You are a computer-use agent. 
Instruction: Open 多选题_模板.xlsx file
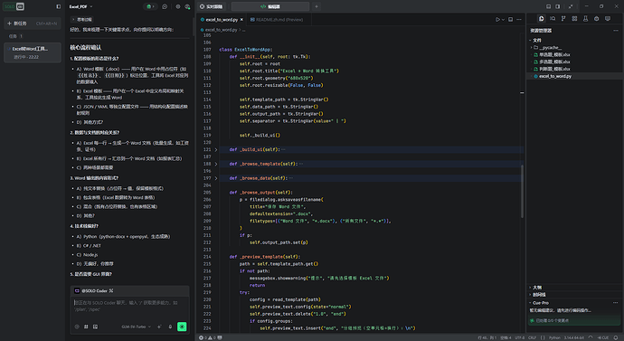point(552,62)
